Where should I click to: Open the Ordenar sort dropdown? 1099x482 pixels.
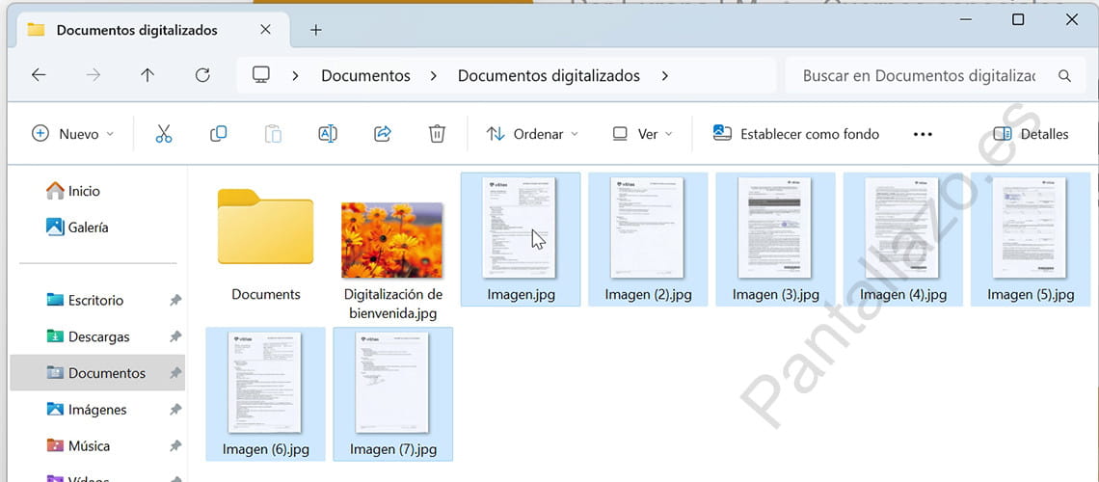point(533,134)
